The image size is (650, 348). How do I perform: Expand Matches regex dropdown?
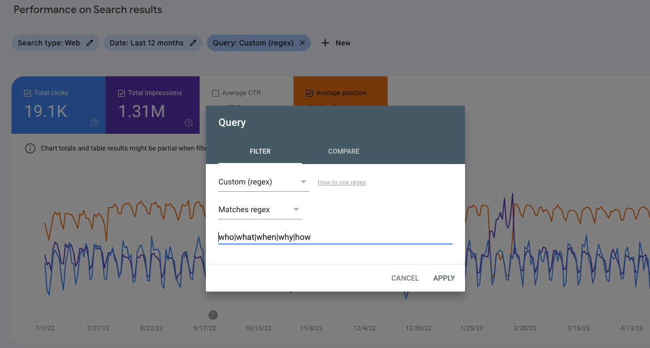tap(260, 210)
